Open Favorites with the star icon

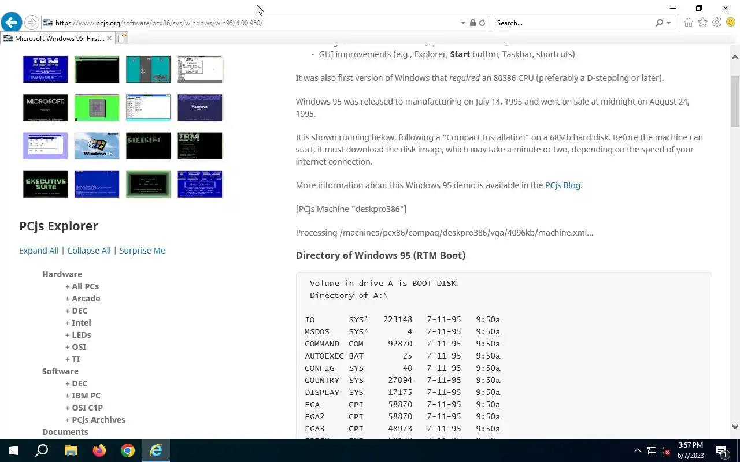[x=702, y=23]
